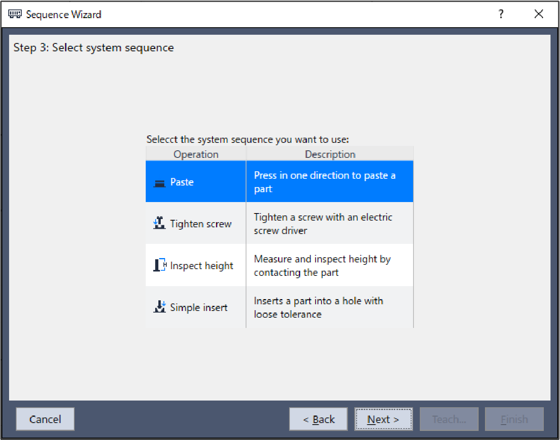The width and height of the screenshot is (560, 440).
Task: Select the Paste operation label
Action: [x=182, y=182]
